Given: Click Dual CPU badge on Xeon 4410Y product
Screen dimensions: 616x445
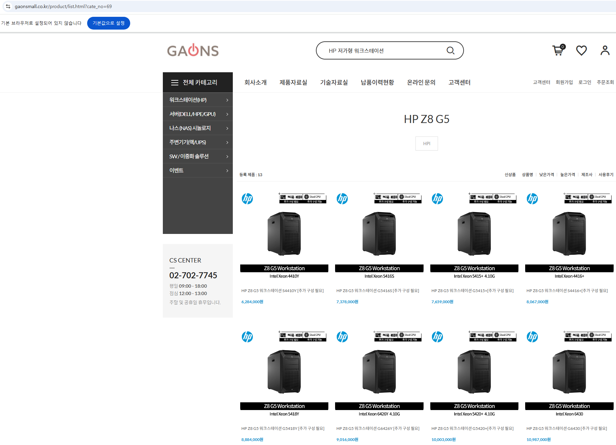Looking at the screenshot, I should tap(315, 198).
